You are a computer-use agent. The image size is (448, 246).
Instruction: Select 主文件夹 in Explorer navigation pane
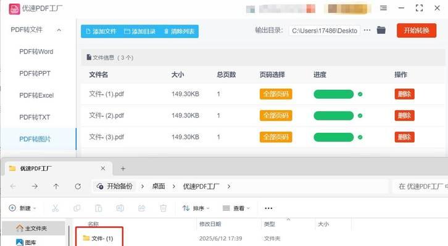point(33,228)
